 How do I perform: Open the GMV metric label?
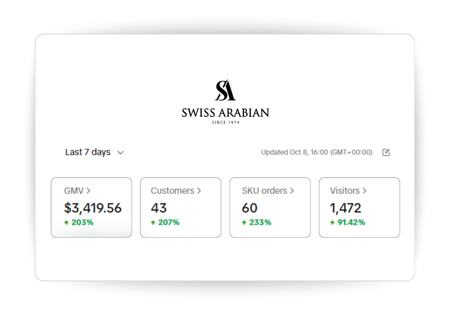coord(74,191)
